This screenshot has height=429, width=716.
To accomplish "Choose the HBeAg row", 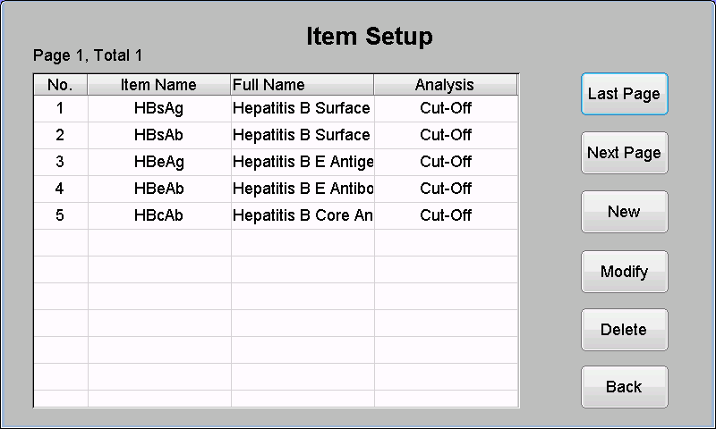I will [x=158, y=163].
